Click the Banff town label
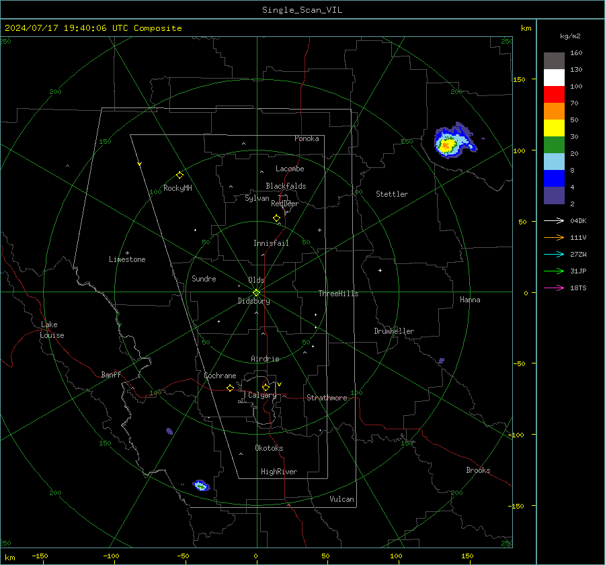605x565 pixels. pos(111,374)
